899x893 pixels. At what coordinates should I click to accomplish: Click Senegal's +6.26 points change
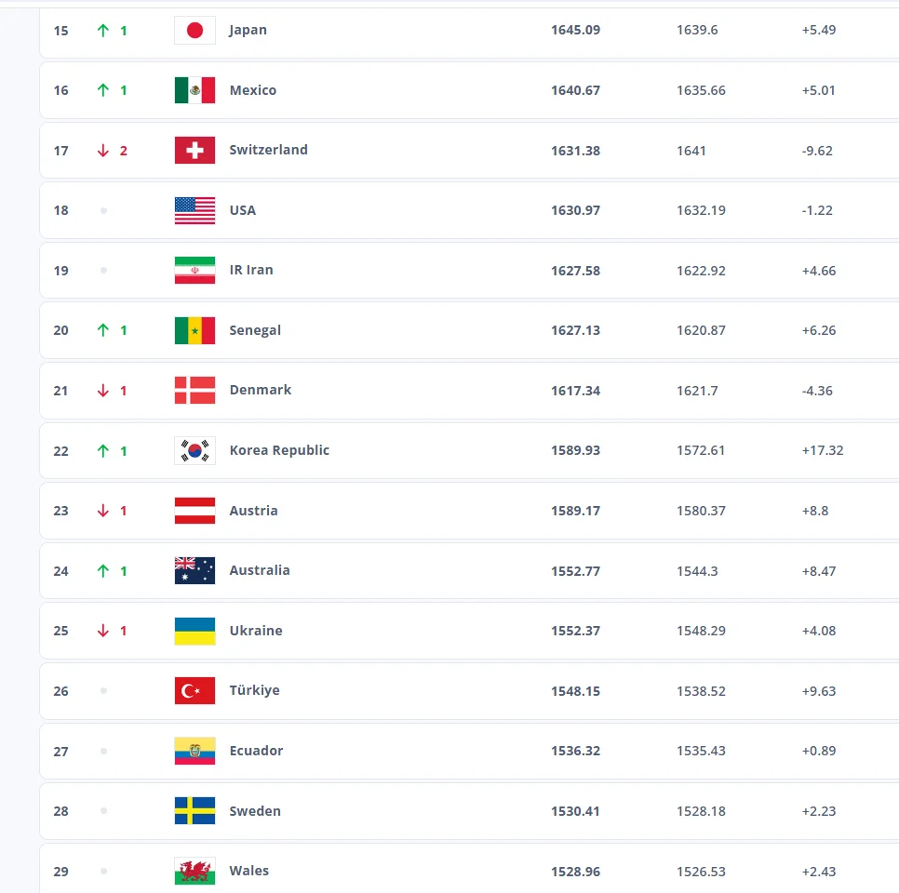pos(818,330)
